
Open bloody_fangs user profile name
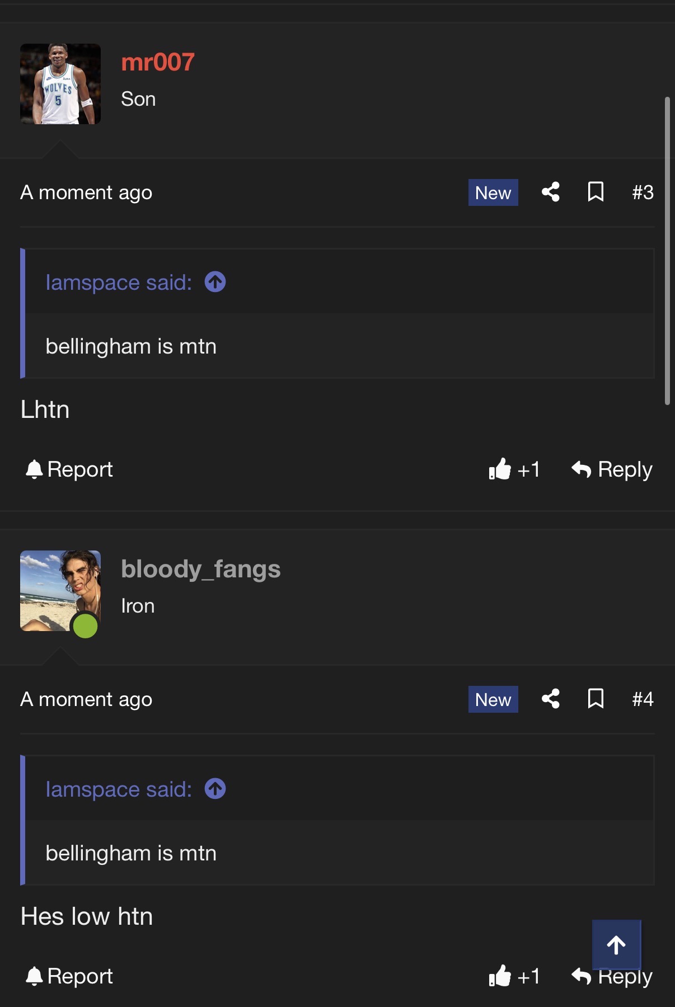[201, 569]
